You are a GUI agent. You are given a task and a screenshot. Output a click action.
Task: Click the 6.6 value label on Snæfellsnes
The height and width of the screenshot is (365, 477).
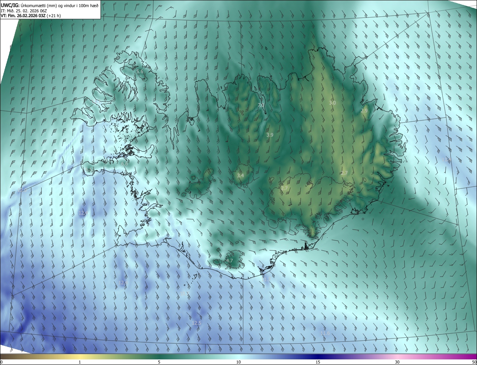tap(124, 163)
